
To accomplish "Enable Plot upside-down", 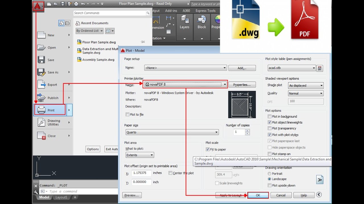I will (x=270, y=185).
